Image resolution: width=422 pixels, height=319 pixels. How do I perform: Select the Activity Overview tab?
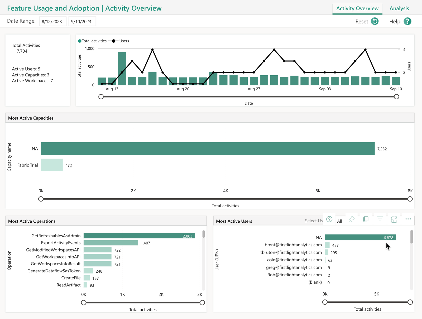click(357, 8)
